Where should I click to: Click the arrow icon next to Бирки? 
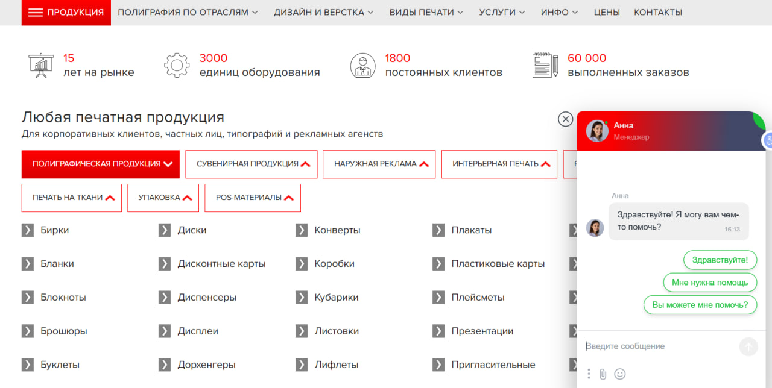28,230
